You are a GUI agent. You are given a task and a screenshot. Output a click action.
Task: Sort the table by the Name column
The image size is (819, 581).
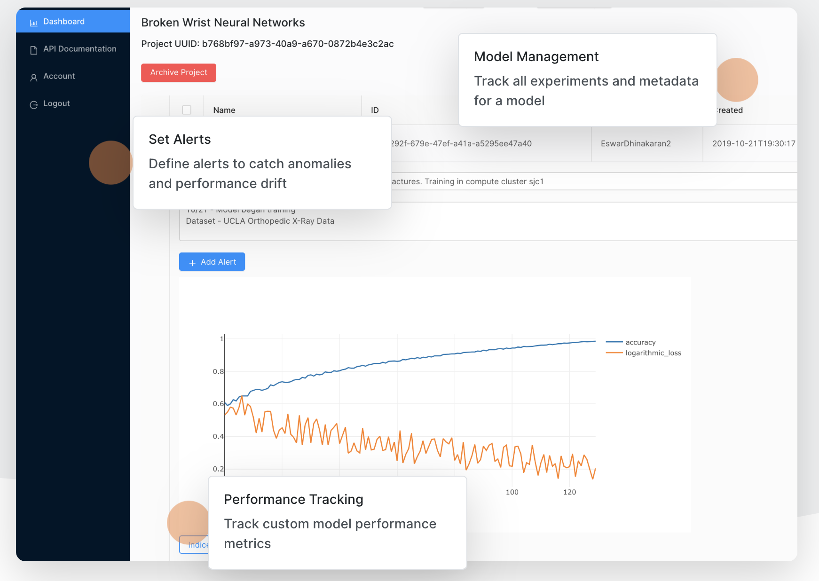coord(224,110)
